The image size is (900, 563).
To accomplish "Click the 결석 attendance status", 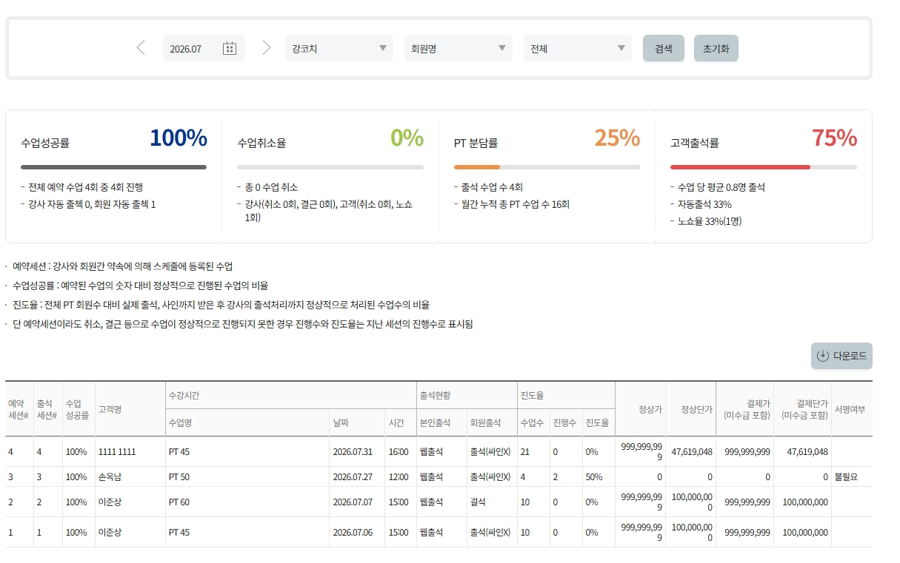I will point(478,502).
